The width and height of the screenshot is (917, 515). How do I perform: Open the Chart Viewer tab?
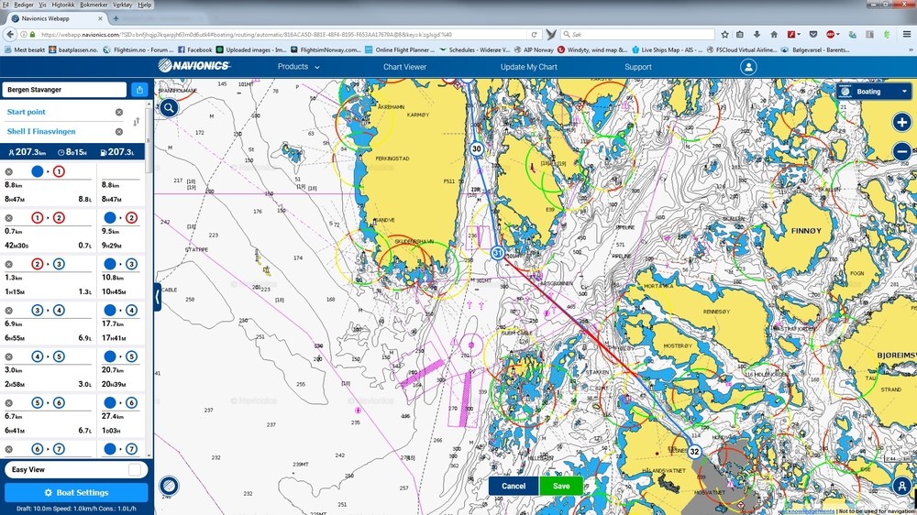click(x=404, y=67)
